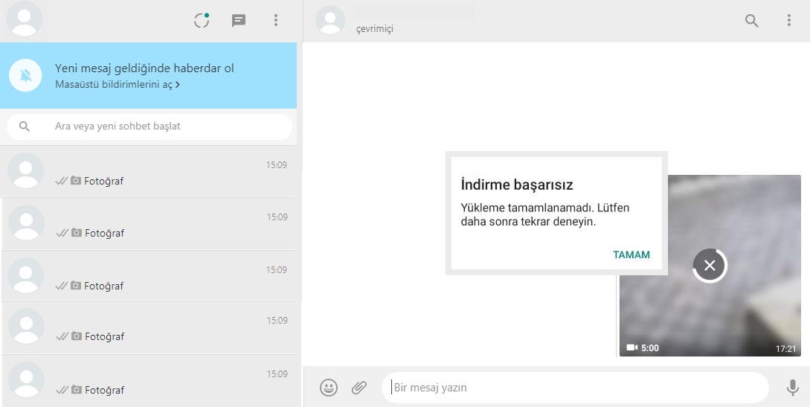
Task: Open the emoji picker smiley icon
Action: click(329, 388)
